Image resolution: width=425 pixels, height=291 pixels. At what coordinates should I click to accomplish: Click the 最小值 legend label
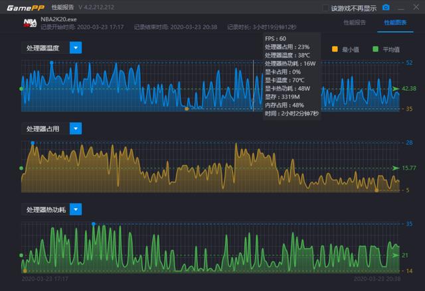(x=351, y=50)
